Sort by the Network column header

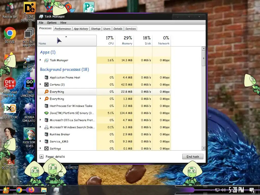161,40
